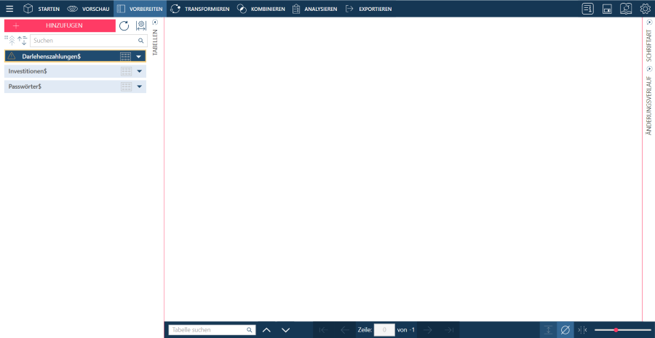Open the Exportieren tab
The image size is (655, 338).
(368, 9)
